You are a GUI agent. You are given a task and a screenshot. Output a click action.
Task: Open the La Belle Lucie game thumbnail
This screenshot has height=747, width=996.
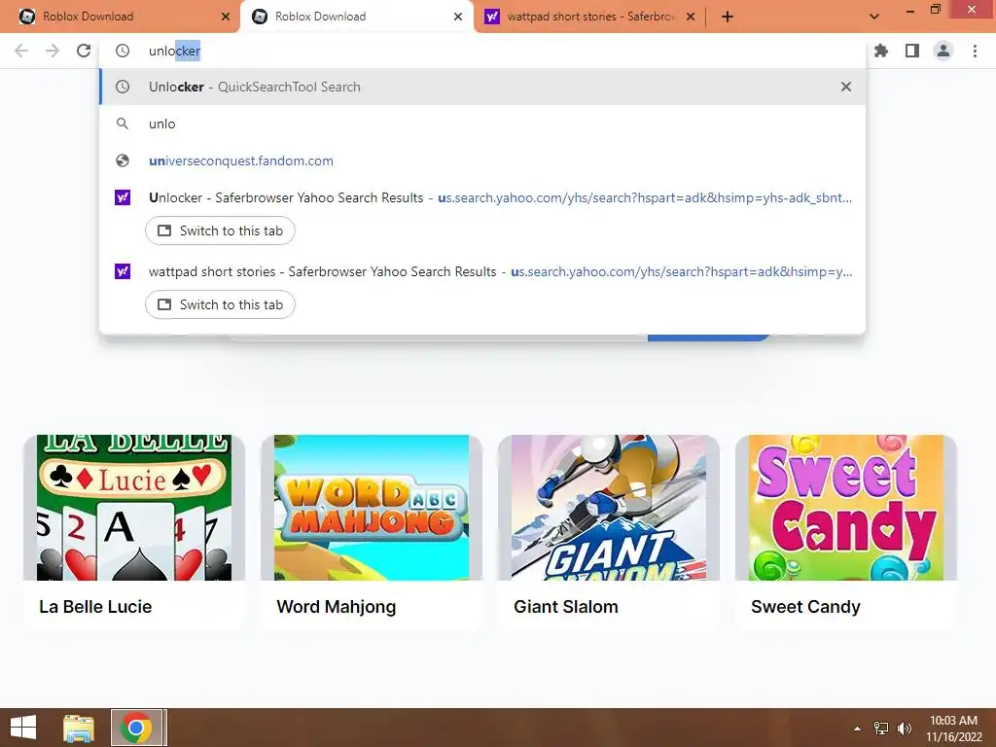pyautogui.click(x=134, y=508)
